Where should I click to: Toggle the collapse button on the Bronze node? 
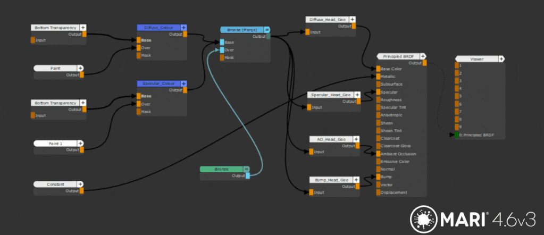point(247,169)
